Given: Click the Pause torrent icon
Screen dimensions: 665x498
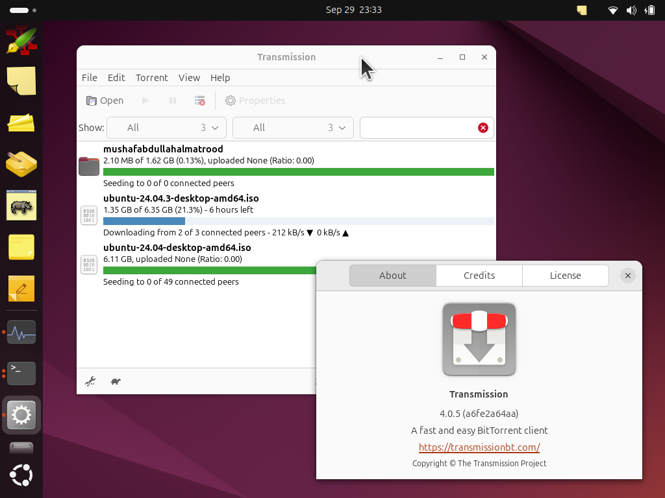Looking at the screenshot, I should pyautogui.click(x=173, y=101).
